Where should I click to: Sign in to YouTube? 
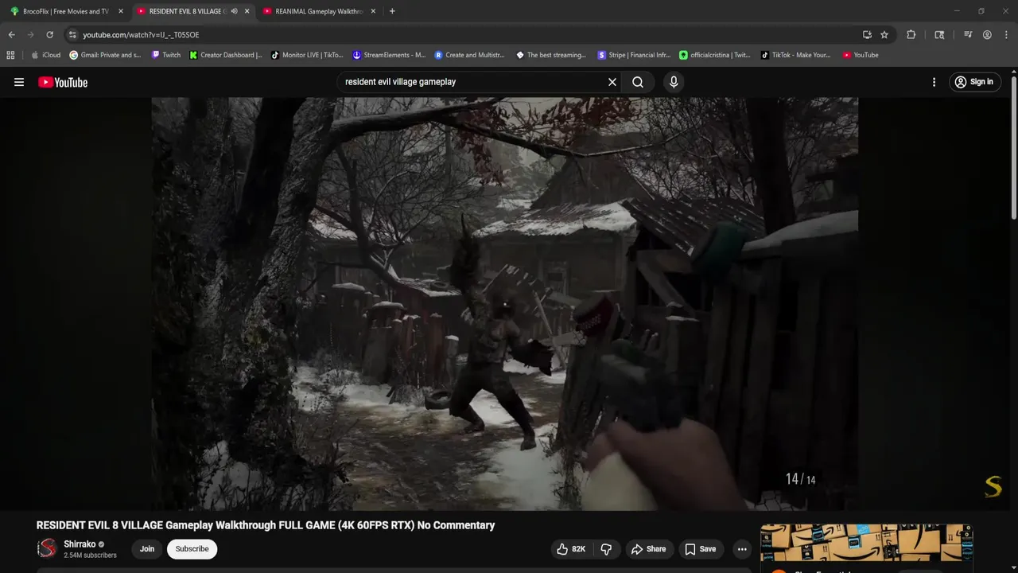[x=974, y=82]
